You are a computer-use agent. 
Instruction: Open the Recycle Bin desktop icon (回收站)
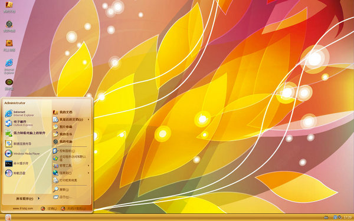[9, 84]
